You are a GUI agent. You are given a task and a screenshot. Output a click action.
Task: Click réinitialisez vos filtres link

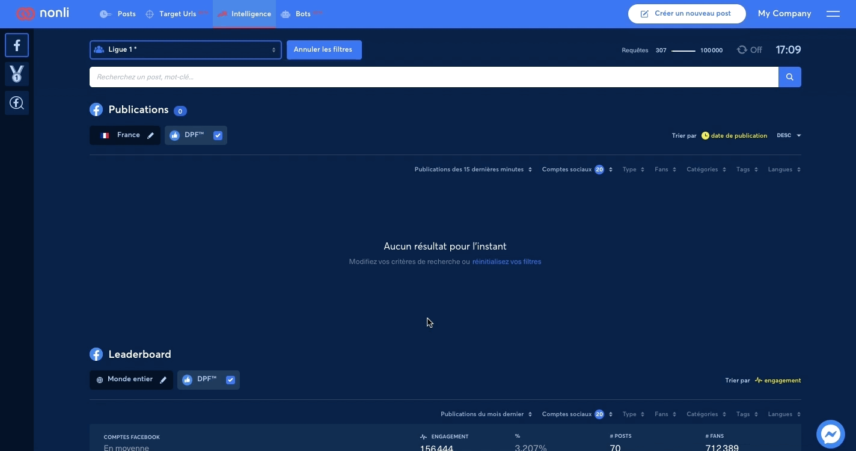507,262
